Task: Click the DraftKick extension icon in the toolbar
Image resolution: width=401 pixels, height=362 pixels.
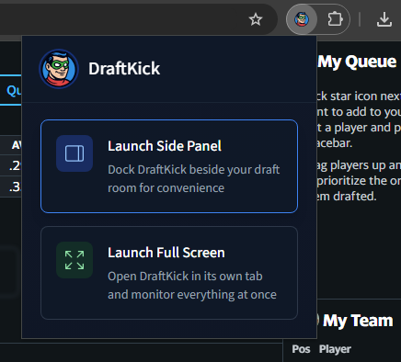Action: point(302,19)
